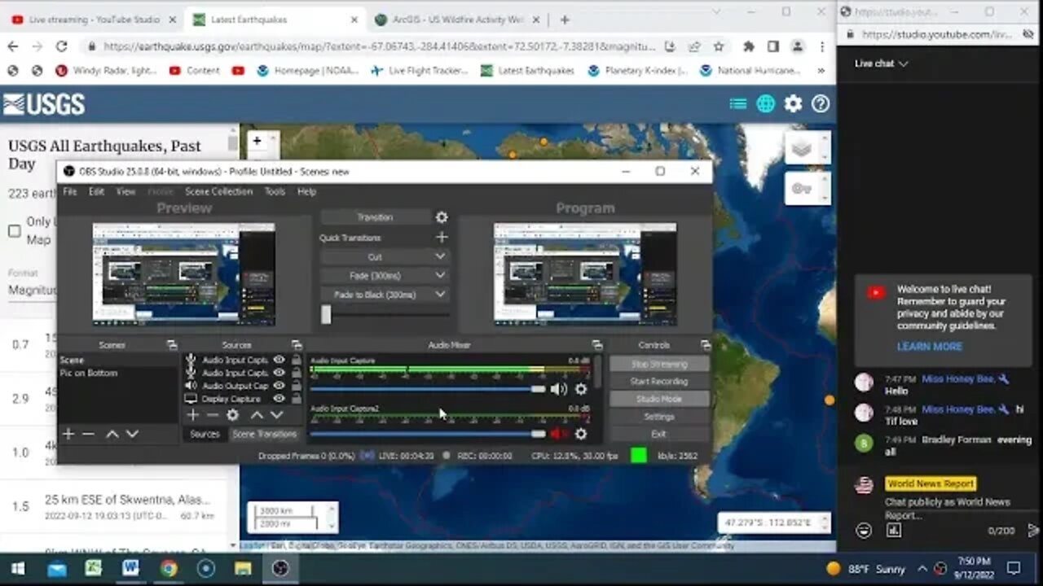
Task: Toggle Only List Earthquakes Shown on Map checkbox
Action: point(15,231)
